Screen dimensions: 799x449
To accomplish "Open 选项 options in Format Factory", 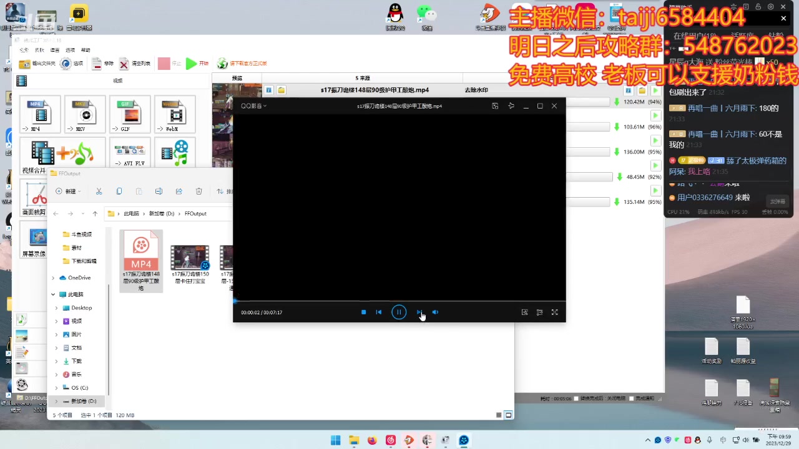I will point(72,64).
